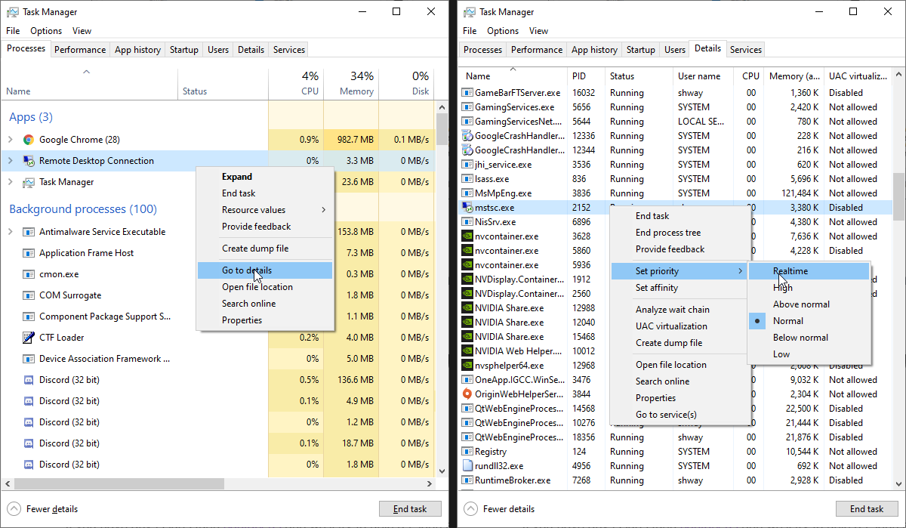
Task: Collapse columns using the arrow above Name in the left window
Action: (x=86, y=73)
